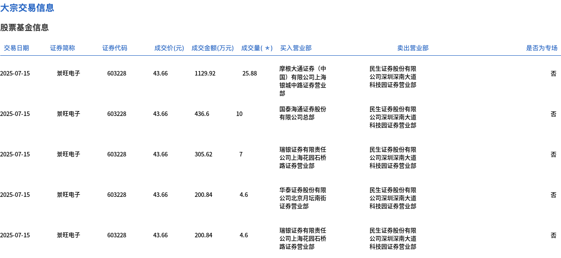The width and height of the screenshot is (561, 258).
Task: Select price 43.66 in the 1129.92 row
Action: (160, 73)
